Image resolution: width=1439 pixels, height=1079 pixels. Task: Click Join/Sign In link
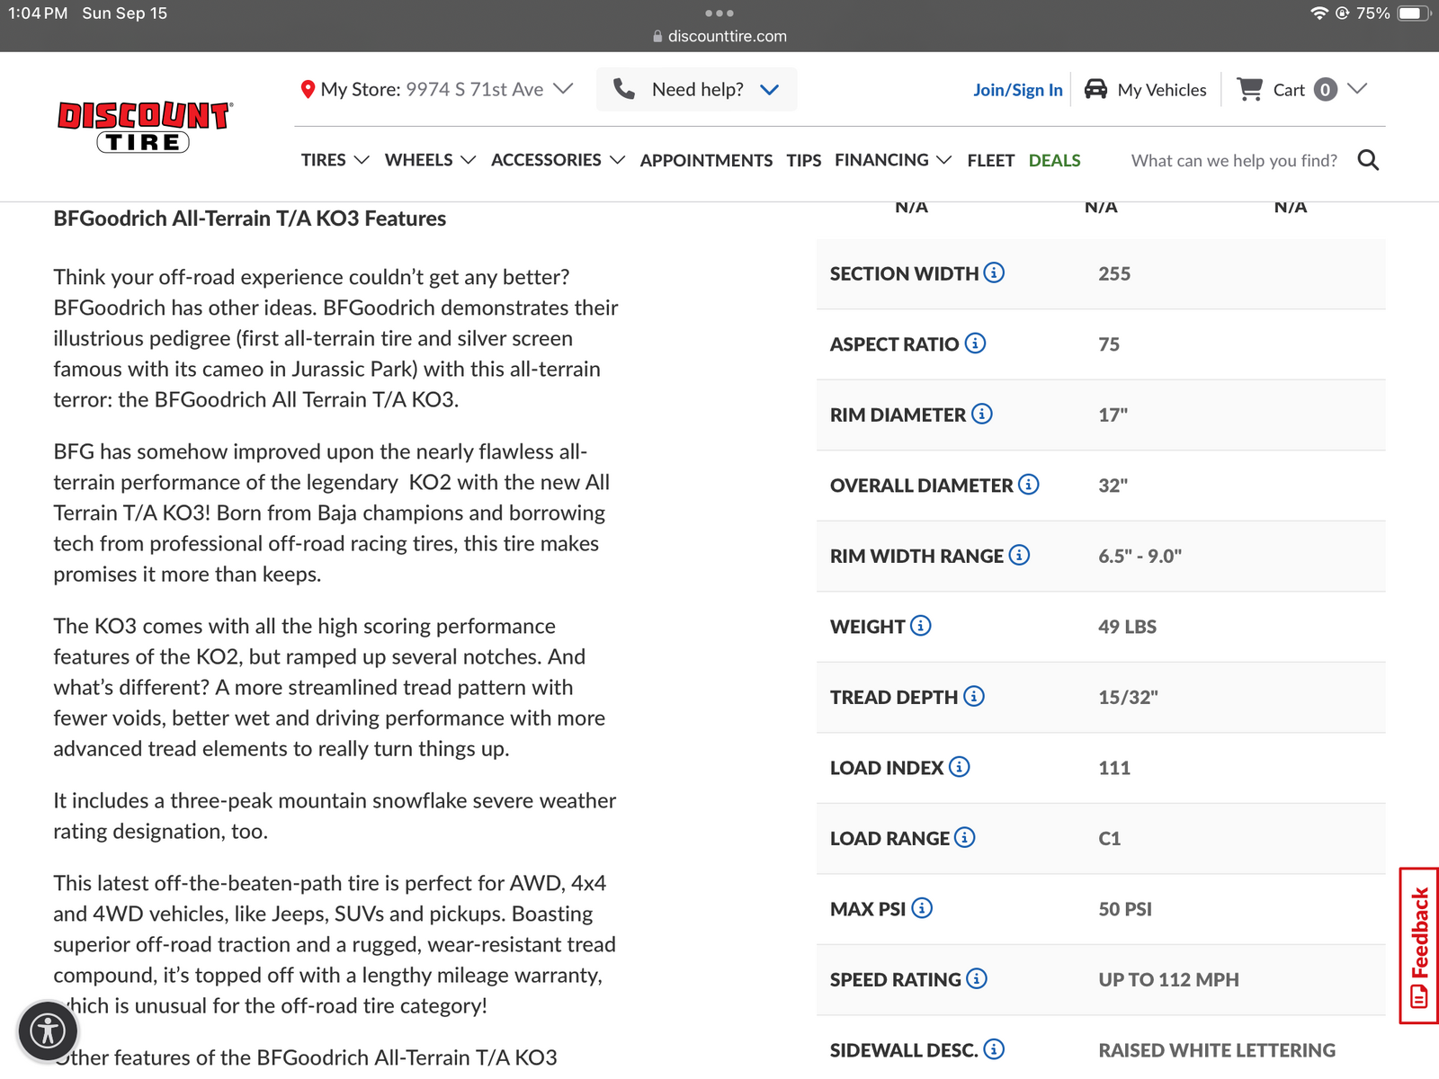1018,90
